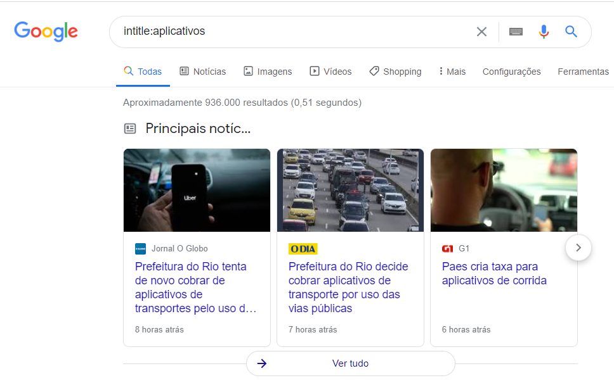The image size is (614, 385).
Task: Open 'Prefeitura do Rio decide cobrar aplicativos' article
Action: coord(348,287)
